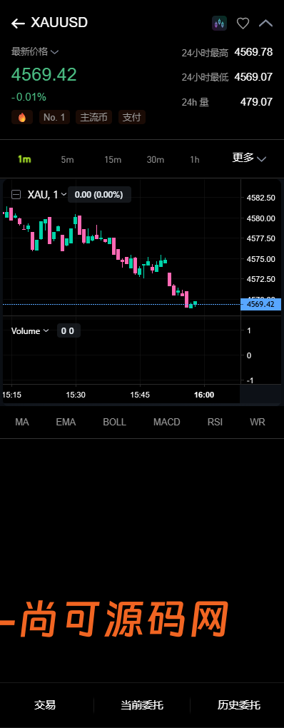Viewport: 284px width, 728px height.
Task: Click the large green 4569.42 price
Action: [x=44, y=75]
